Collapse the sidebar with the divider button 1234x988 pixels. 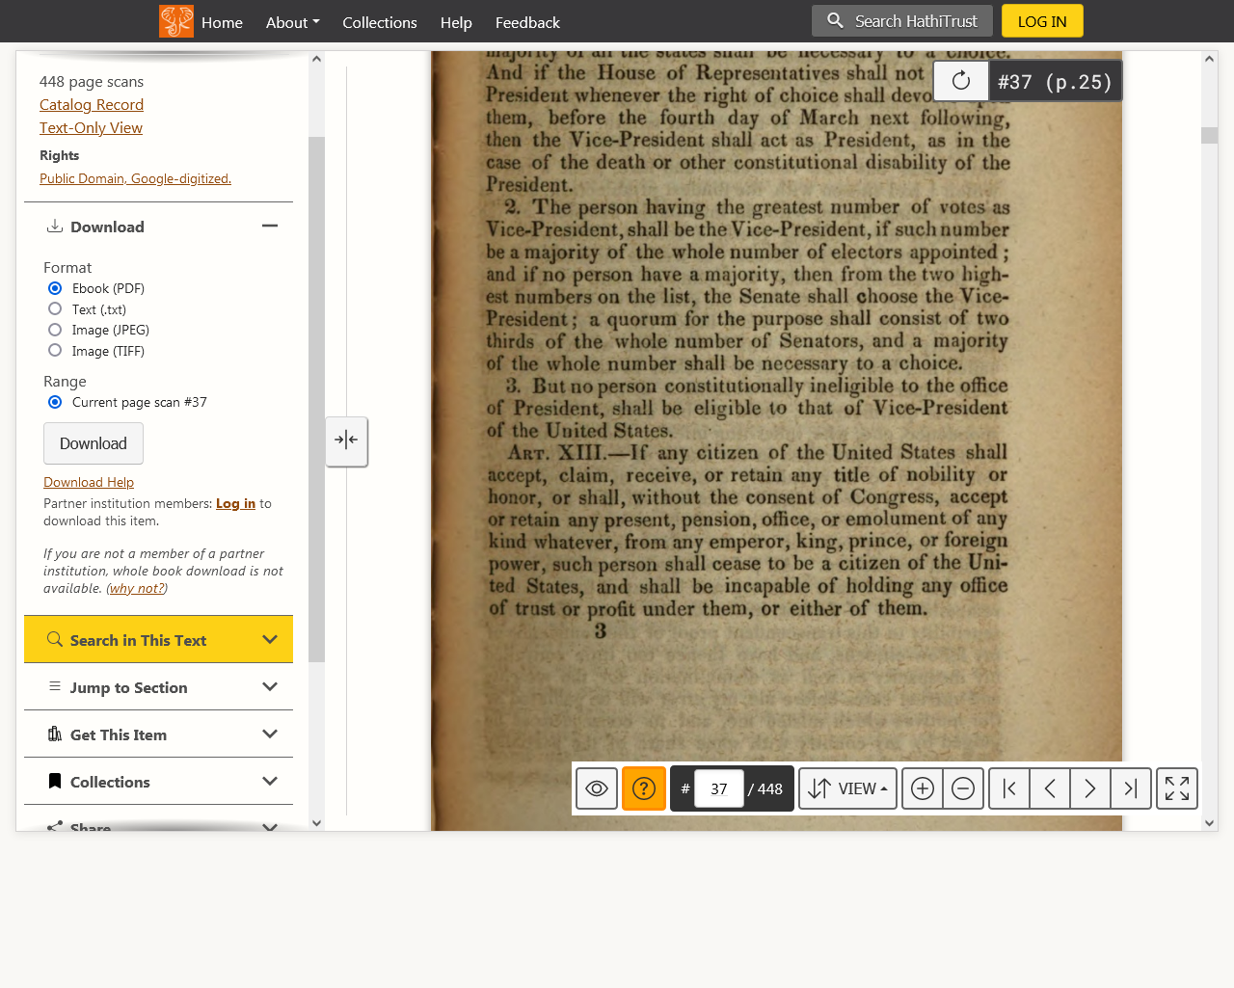pyautogui.click(x=346, y=441)
